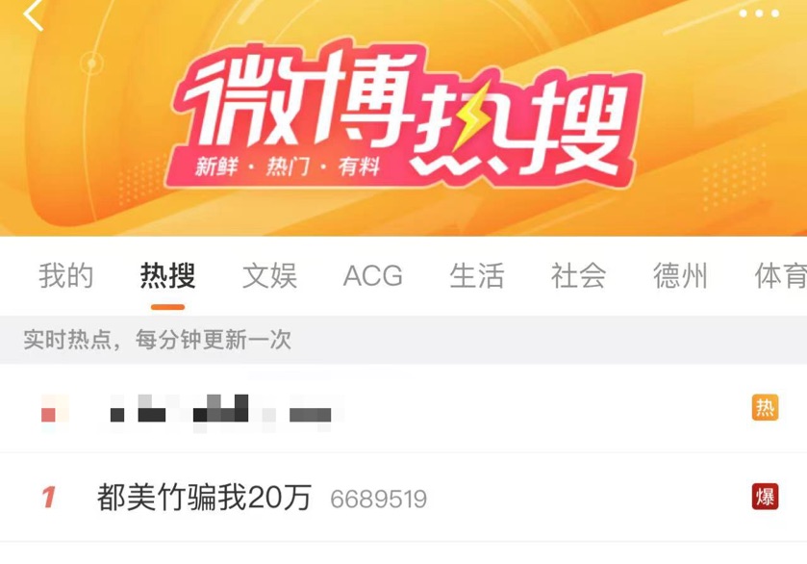Open the 德州 local tab
Viewport: 807px width, 564px height.
click(680, 275)
